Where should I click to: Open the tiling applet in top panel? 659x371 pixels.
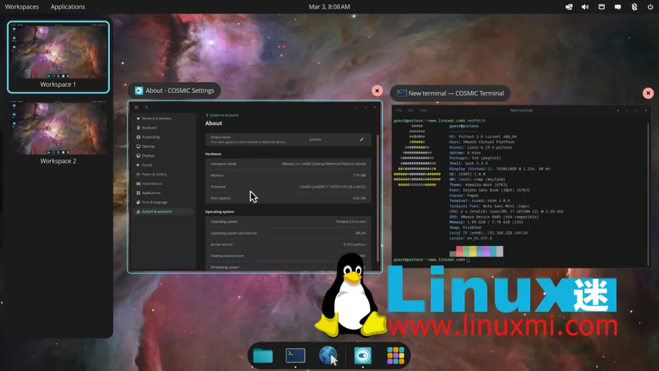pos(569,7)
